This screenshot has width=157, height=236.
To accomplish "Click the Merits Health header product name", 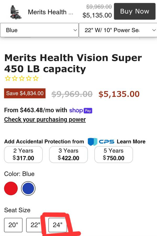I will 51,12.
